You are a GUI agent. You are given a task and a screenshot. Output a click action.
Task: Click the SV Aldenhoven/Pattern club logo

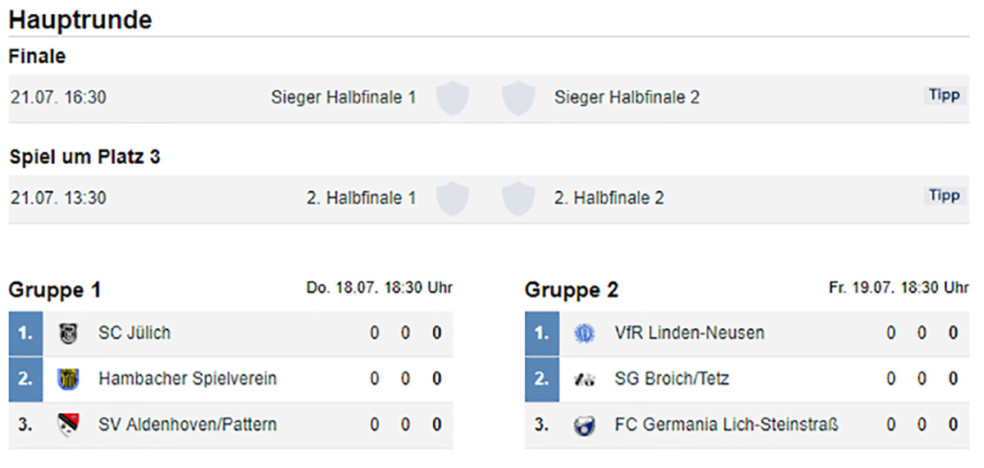(68, 425)
